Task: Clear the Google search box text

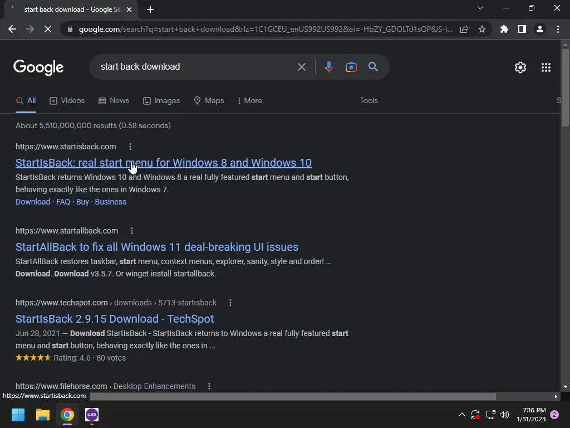Action: pos(301,67)
